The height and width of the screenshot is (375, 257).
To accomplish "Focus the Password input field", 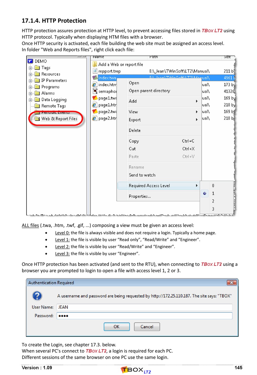I will click(144, 316).
